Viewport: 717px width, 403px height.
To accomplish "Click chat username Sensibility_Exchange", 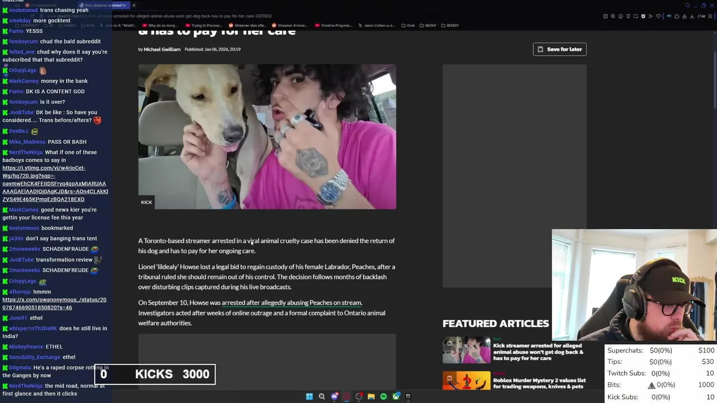I will pyautogui.click(x=35, y=357).
